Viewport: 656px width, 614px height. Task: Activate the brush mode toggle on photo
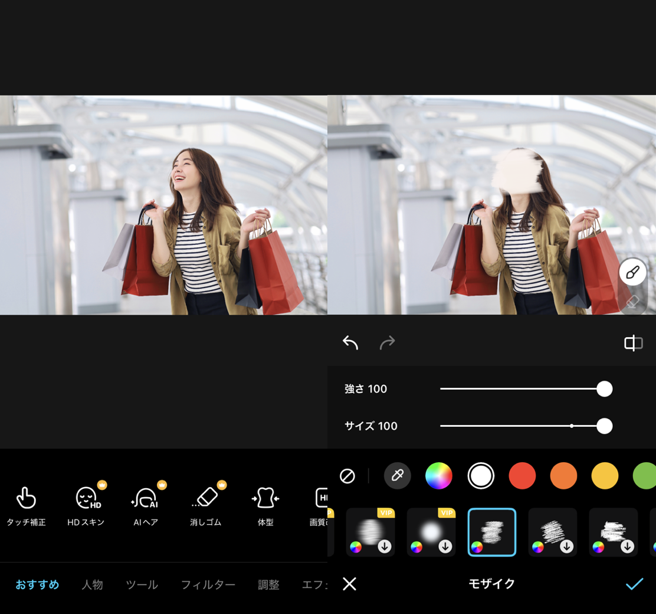tap(632, 273)
